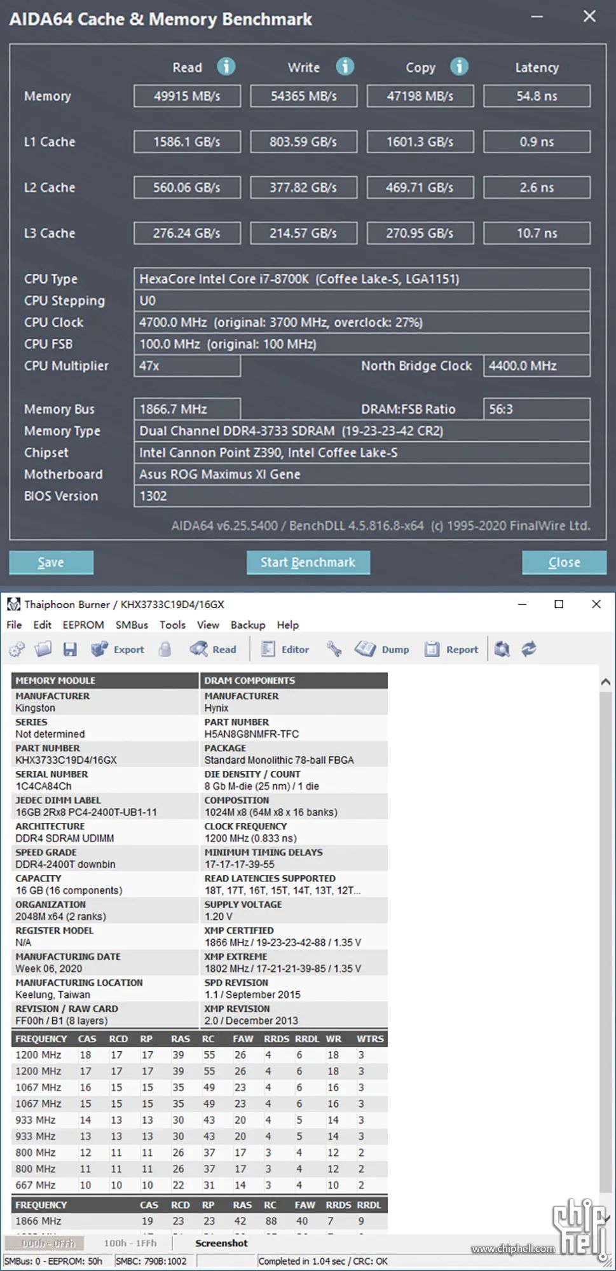Open the Tools menu

172,625
